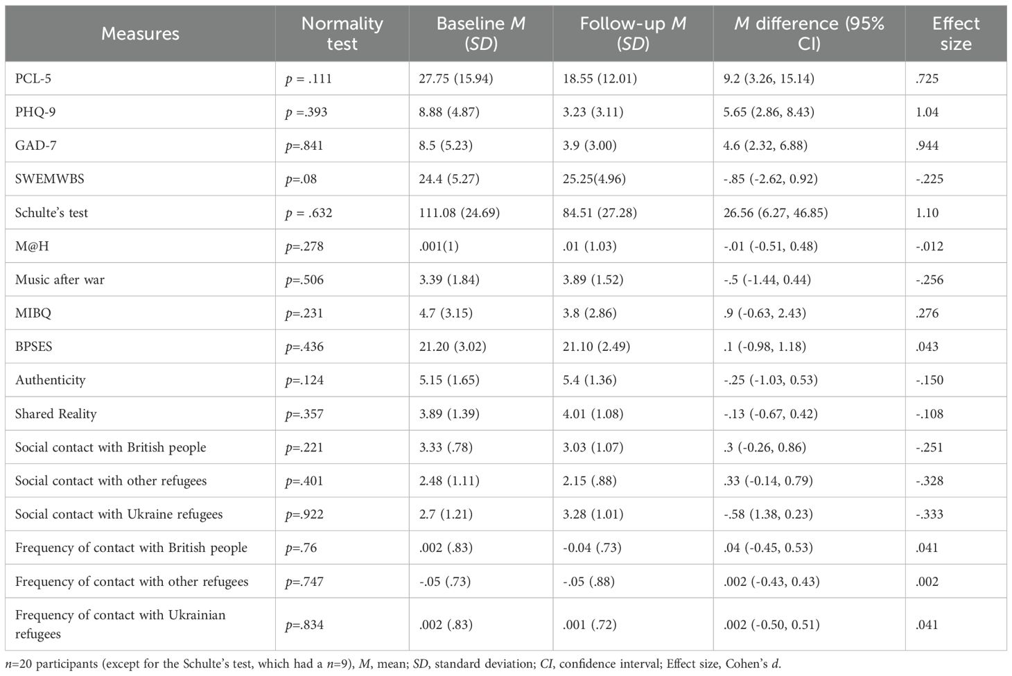This screenshot has width=1012, height=676.
Task: Click Frequency of contact with other refugees
Action: point(132,582)
